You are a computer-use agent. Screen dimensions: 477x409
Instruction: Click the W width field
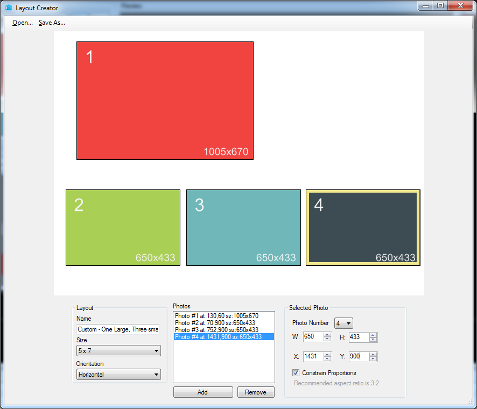(313, 337)
